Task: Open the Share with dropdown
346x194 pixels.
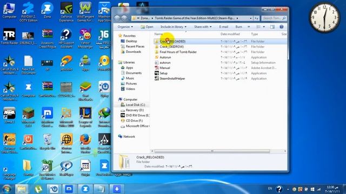Action: tap(203, 27)
